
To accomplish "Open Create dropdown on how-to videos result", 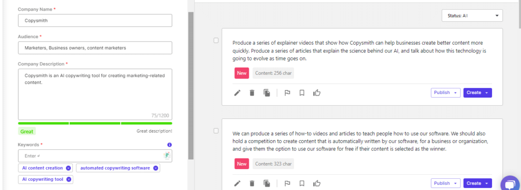I will [x=477, y=183].
